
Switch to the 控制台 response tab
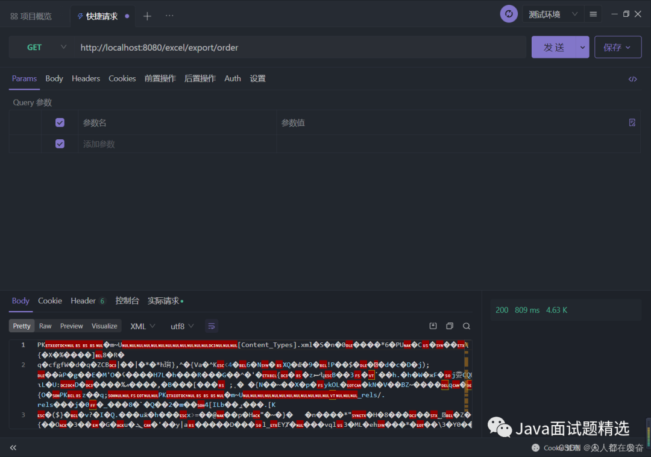point(127,301)
